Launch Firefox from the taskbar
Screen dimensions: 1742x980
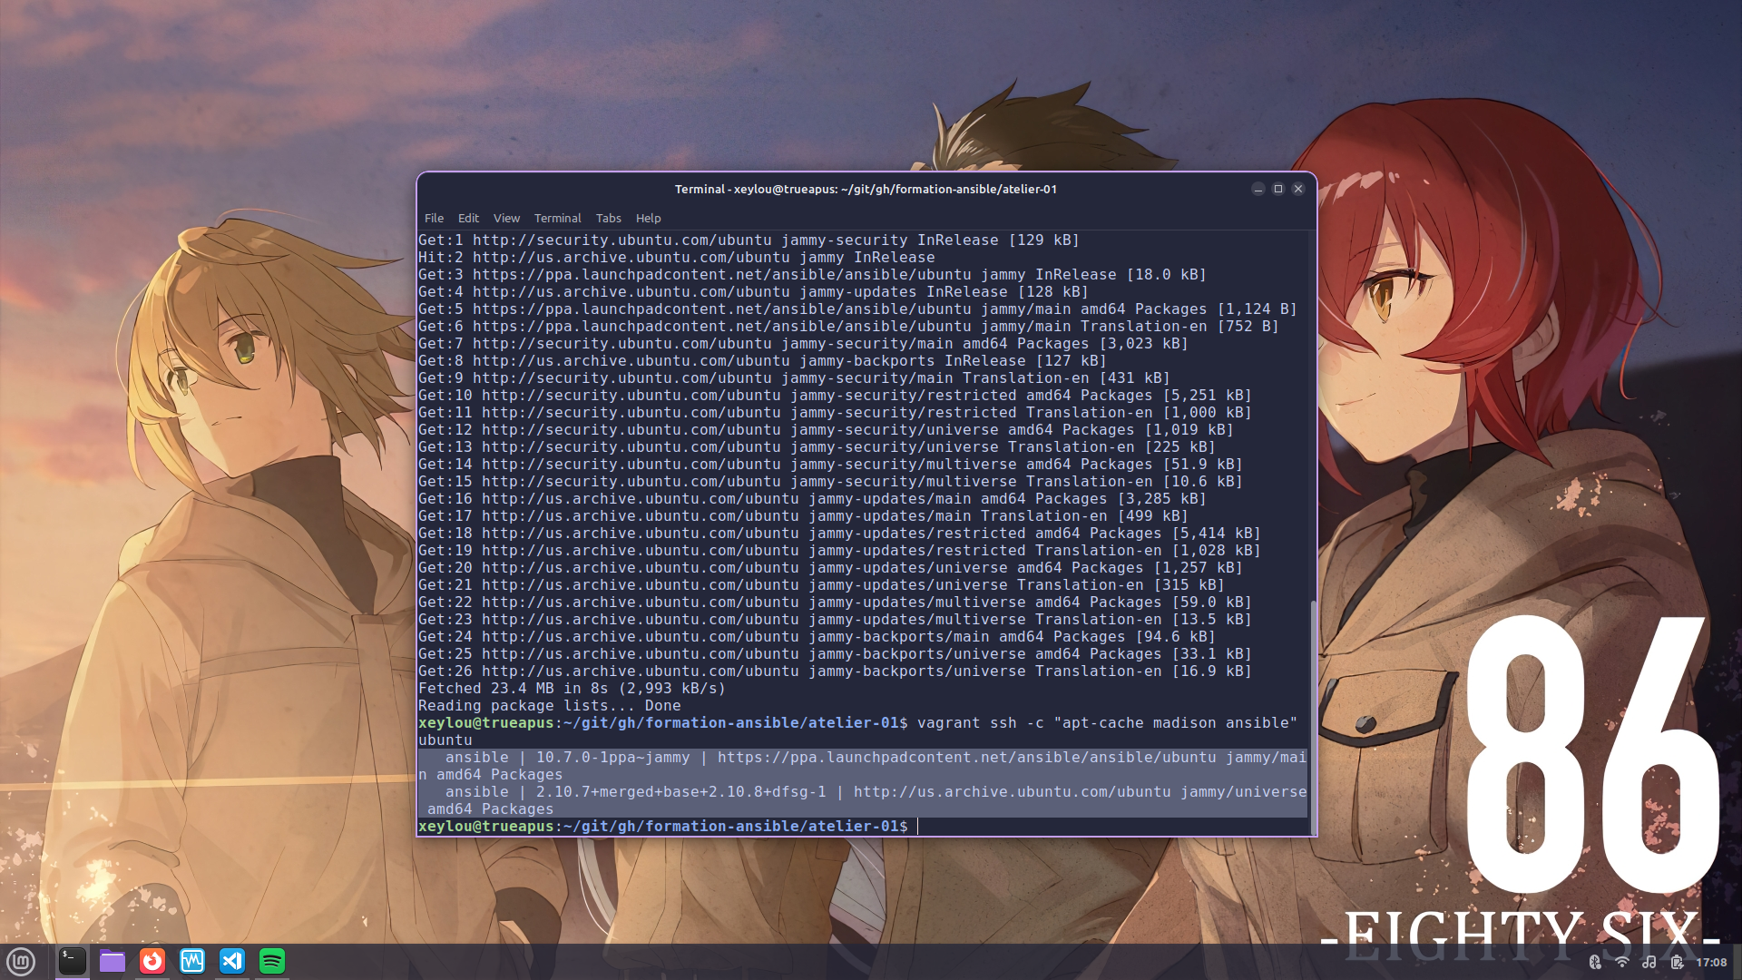tap(152, 961)
